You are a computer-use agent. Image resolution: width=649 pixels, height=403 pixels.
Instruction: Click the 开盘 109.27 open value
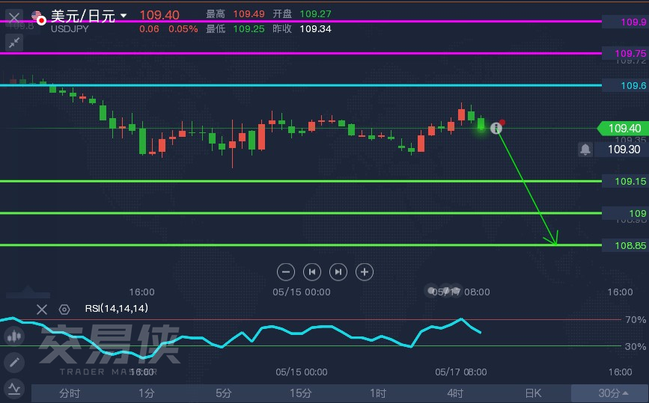[315, 14]
